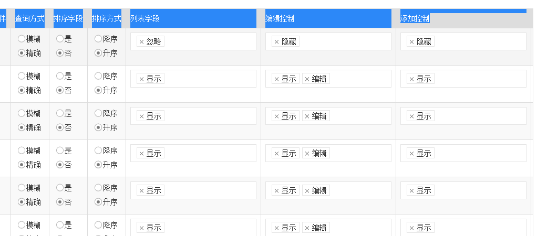Remove 编辑 tag in fourth row
537x236 pixels.
[307, 154]
